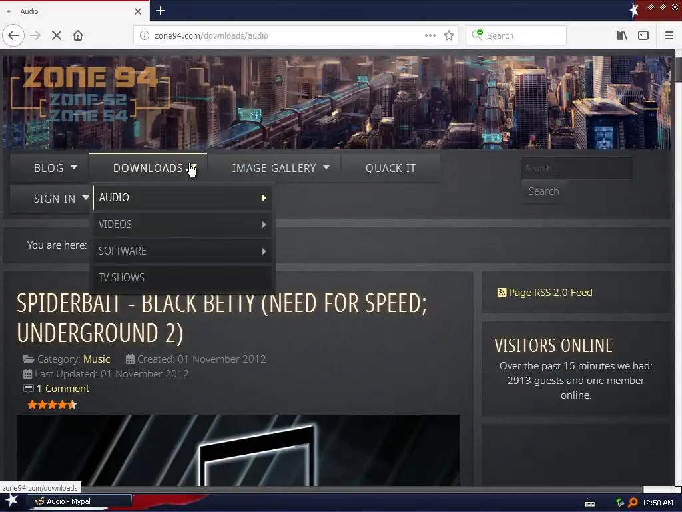This screenshot has width=682, height=512.
Task: Click the VISITORS ONLINE heading
Action: (553, 346)
